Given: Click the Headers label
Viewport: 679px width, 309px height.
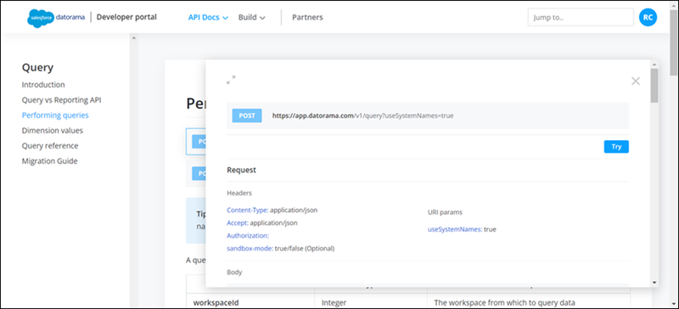Looking at the screenshot, I should click(x=239, y=193).
